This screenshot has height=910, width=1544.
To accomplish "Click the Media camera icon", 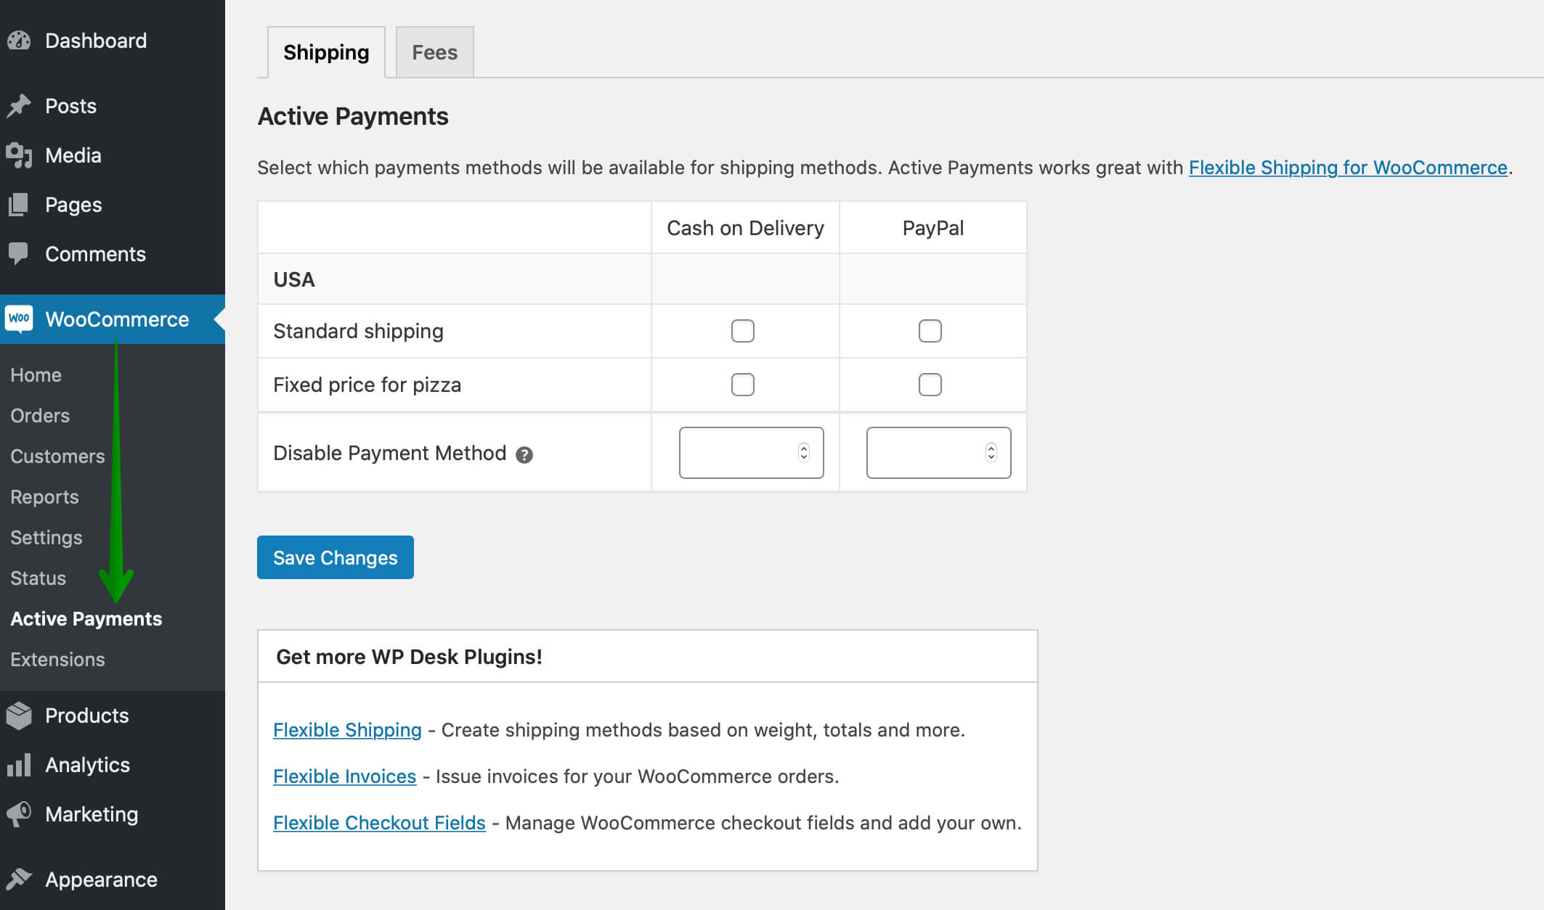I will pos(19,155).
